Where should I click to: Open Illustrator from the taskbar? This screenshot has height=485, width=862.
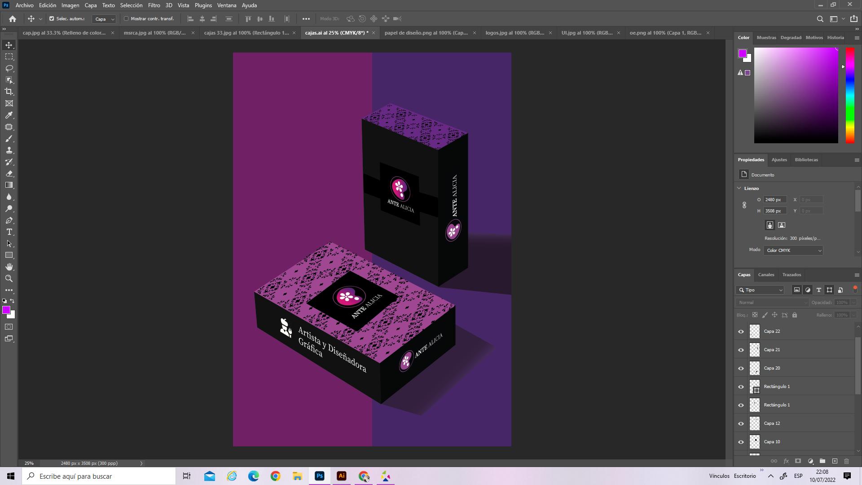pyautogui.click(x=341, y=476)
